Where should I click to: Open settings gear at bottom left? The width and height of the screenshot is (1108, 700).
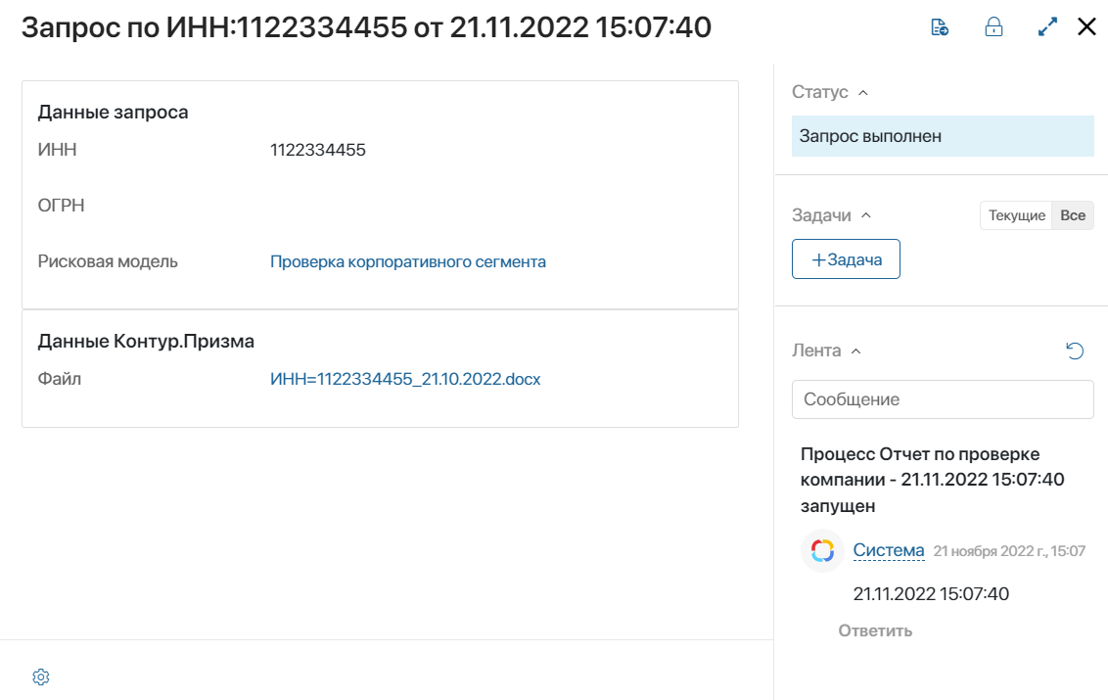click(x=41, y=677)
